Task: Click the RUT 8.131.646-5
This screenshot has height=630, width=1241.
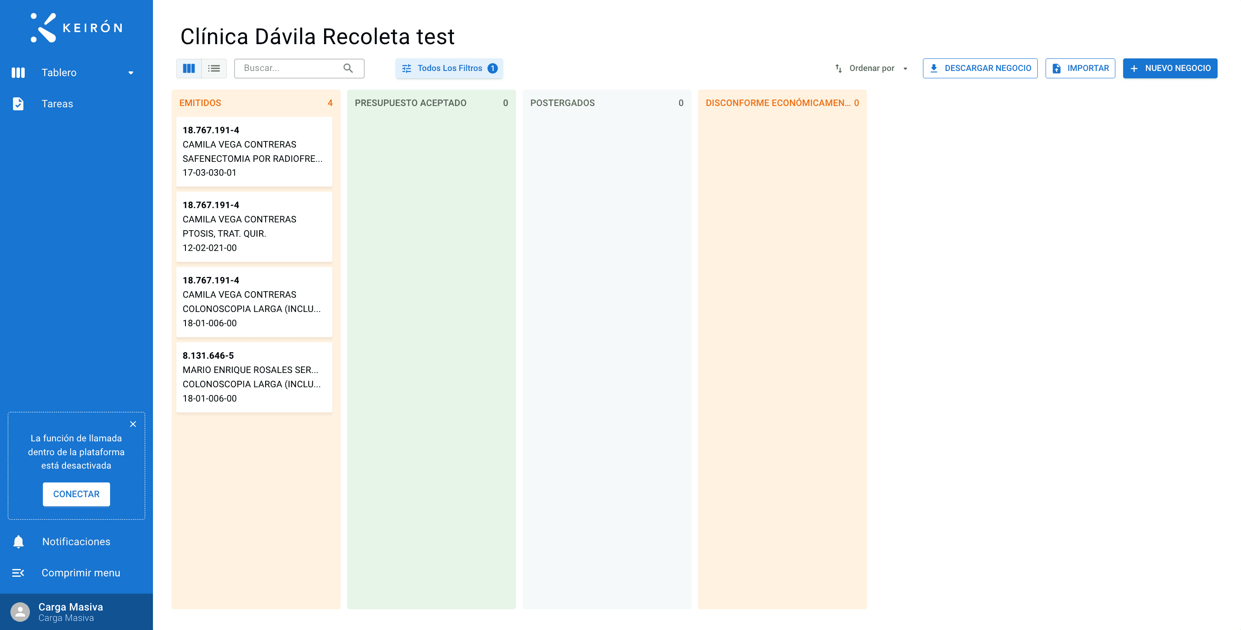Action: point(208,356)
